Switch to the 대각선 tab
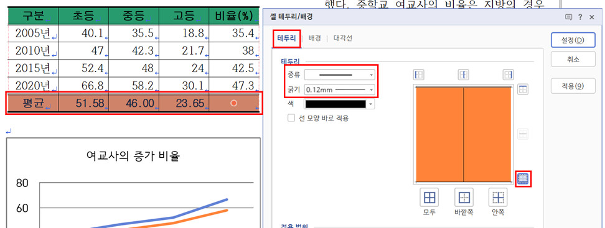This screenshot has height=228, width=605. click(x=342, y=38)
